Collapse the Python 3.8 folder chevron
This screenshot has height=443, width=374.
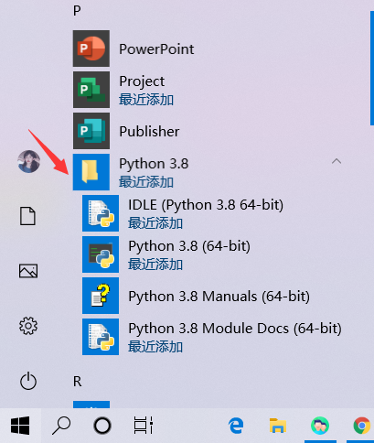[337, 161]
